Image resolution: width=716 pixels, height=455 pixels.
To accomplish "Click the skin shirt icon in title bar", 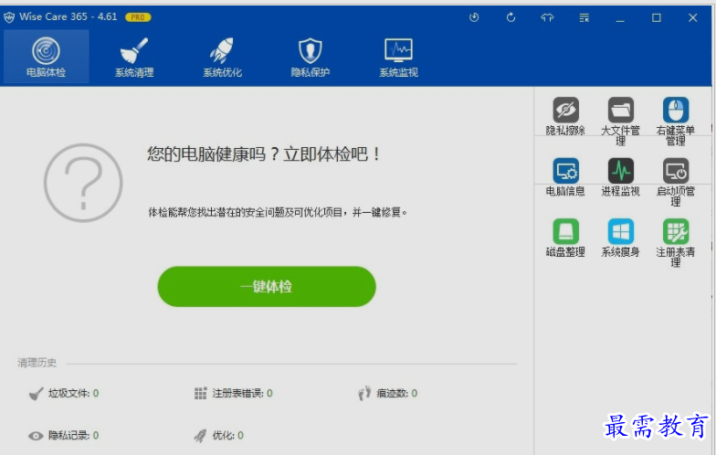I will (x=547, y=17).
